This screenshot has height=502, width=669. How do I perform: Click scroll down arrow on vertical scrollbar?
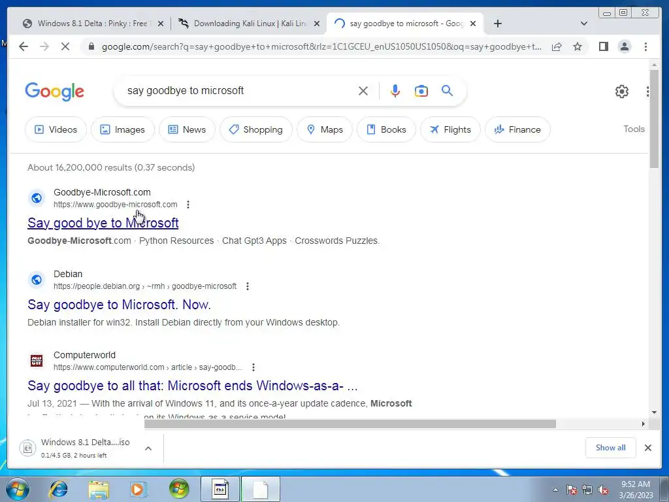coord(654,412)
